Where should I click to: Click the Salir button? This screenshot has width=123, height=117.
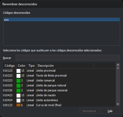[110, 111]
